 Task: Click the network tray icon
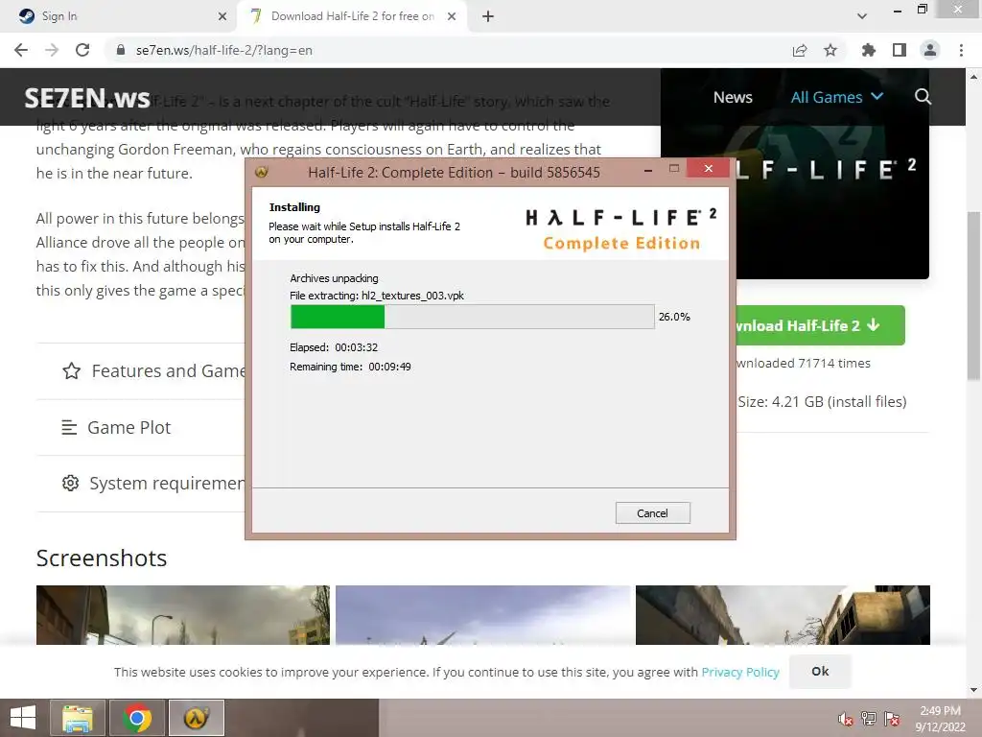coord(869,719)
